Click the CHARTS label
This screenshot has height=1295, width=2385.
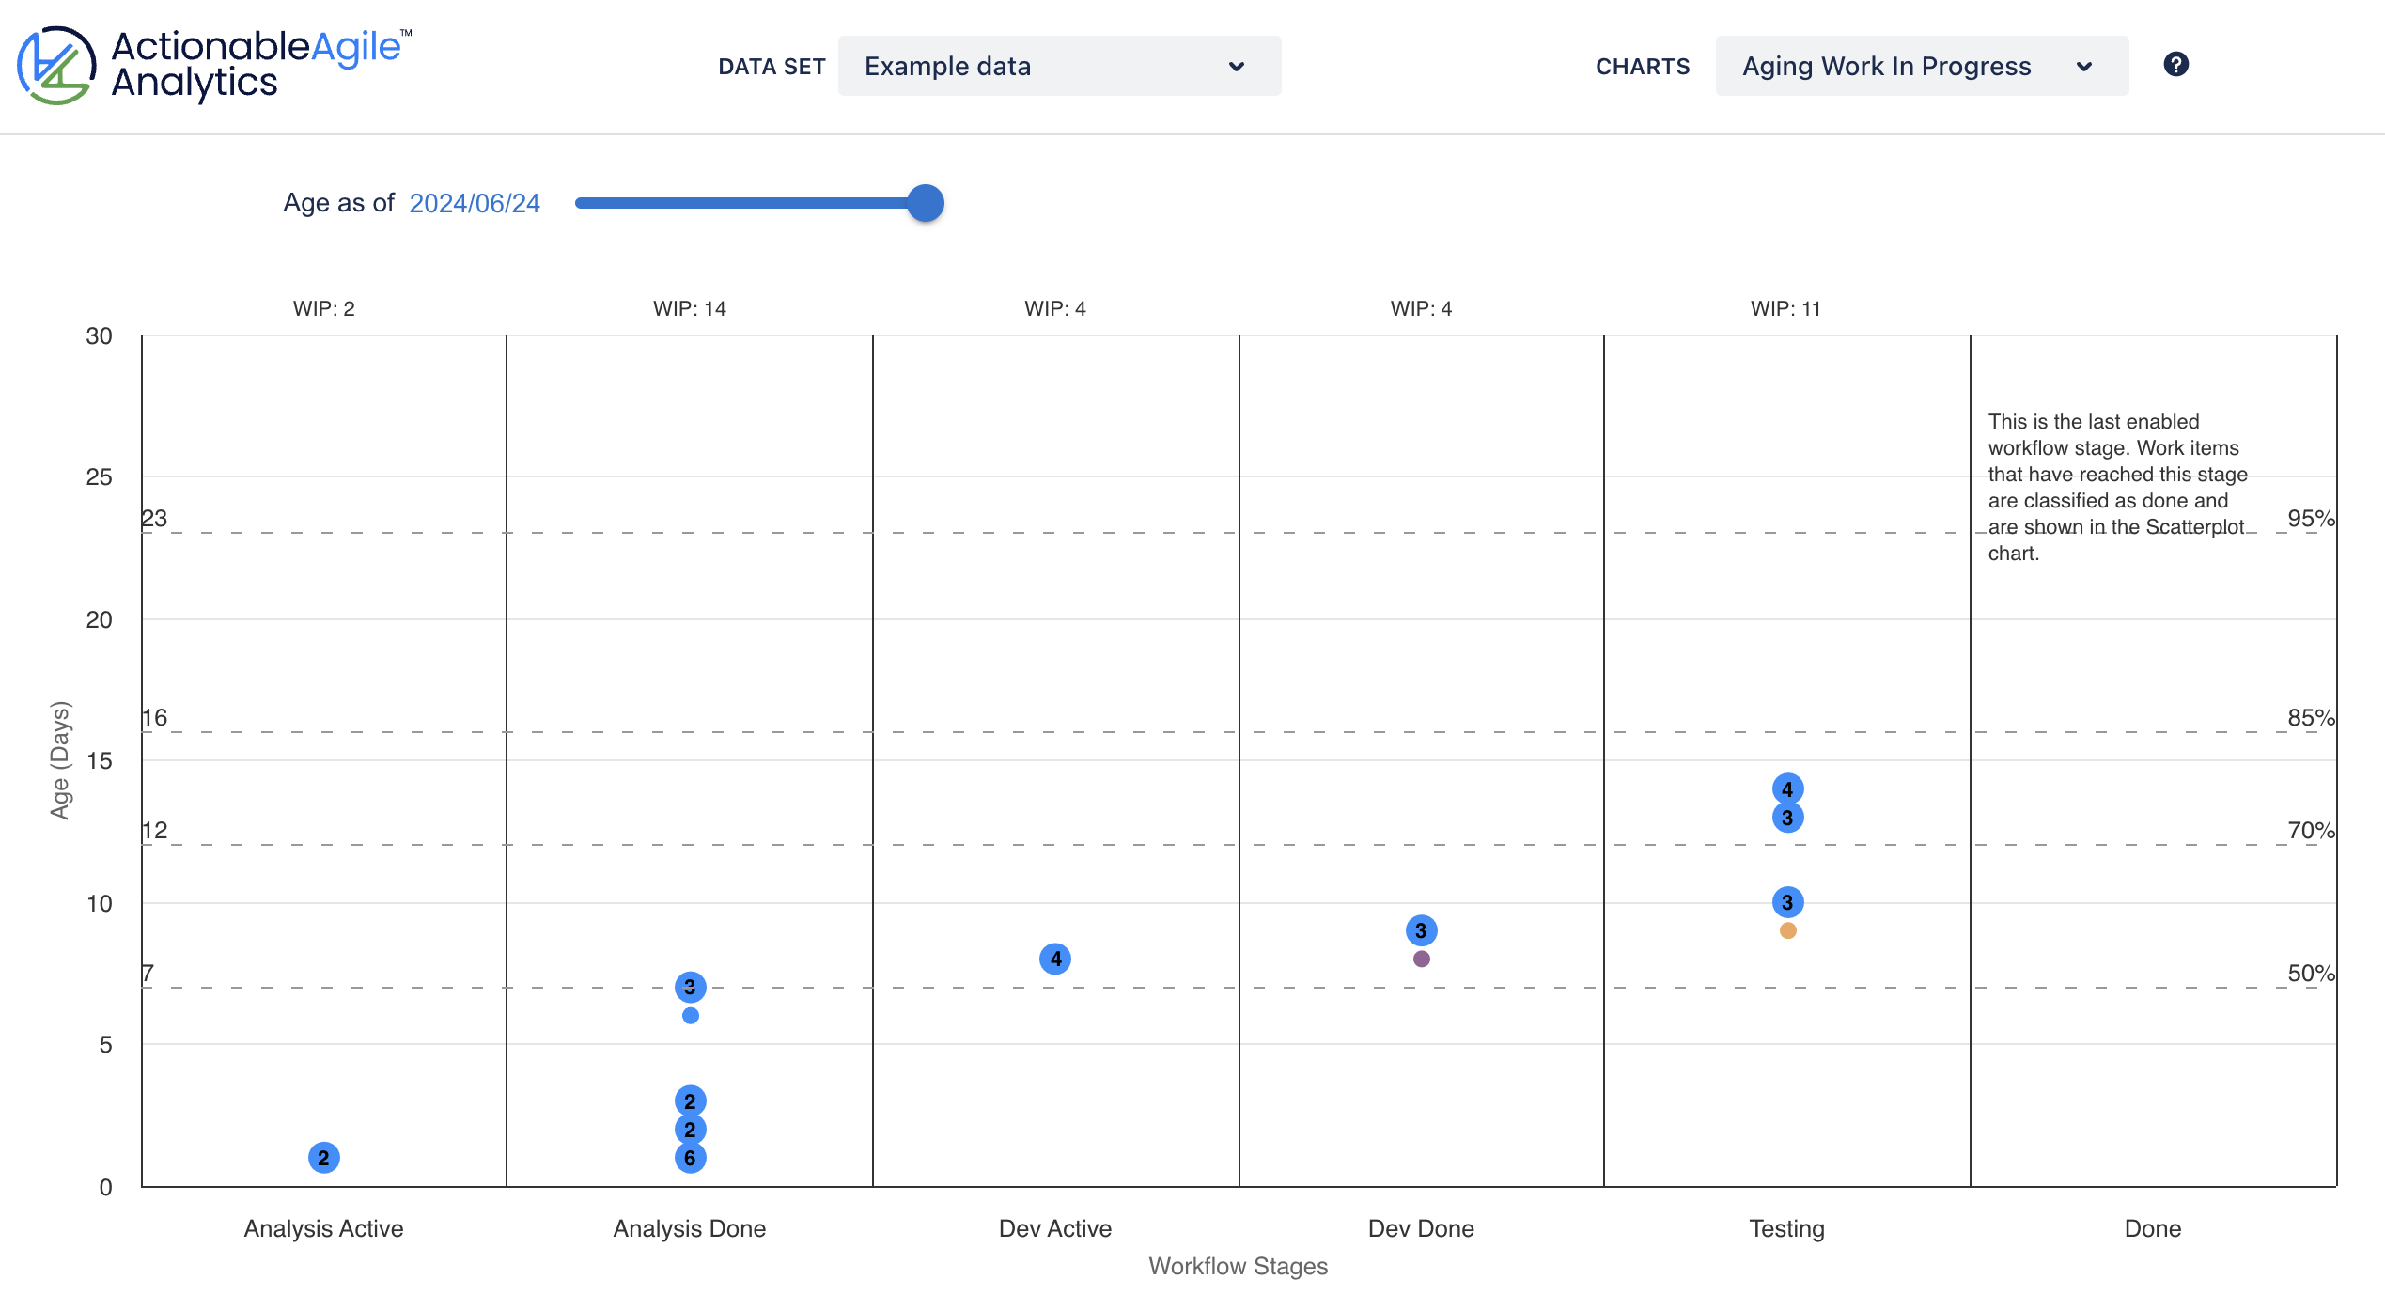(1642, 66)
